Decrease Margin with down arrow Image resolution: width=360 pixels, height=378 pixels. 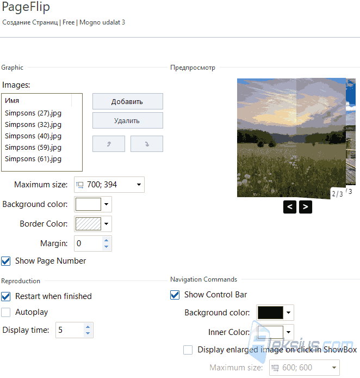point(107,247)
